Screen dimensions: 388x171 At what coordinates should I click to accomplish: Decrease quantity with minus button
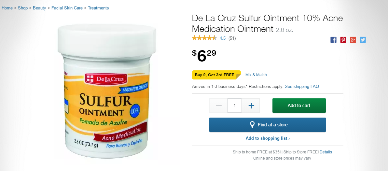click(218, 106)
